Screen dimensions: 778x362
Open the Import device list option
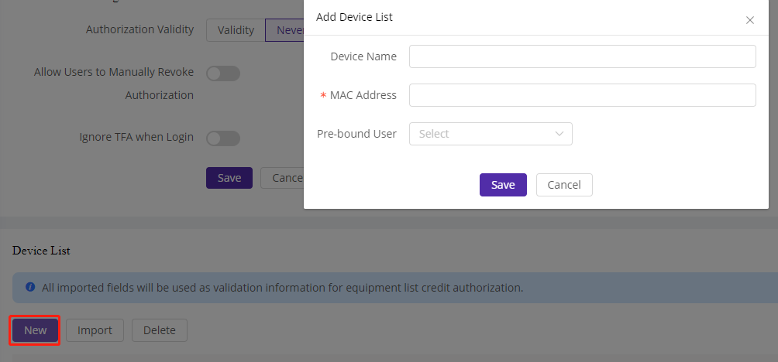95,330
